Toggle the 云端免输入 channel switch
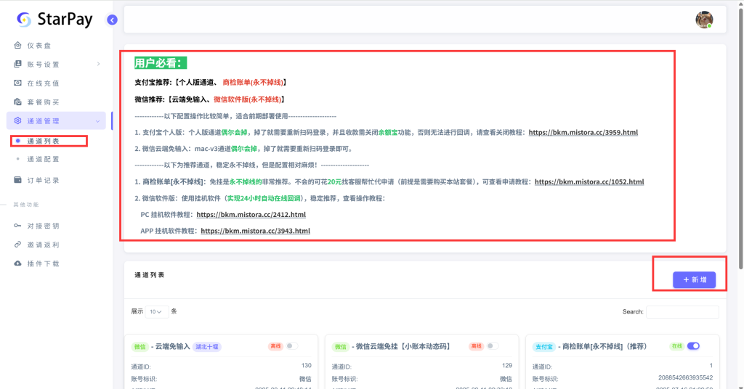 (x=292, y=346)
